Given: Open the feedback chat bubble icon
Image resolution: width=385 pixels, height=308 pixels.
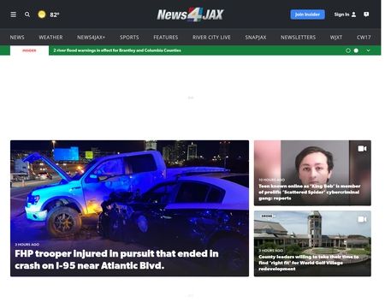Looking at the screenshot, I should 366,15.
